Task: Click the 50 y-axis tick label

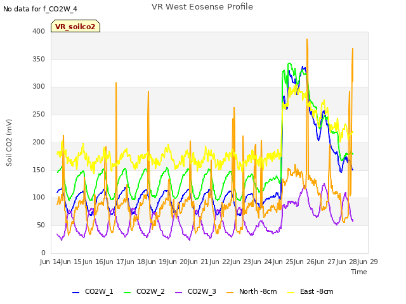Action: click(41, 225)
